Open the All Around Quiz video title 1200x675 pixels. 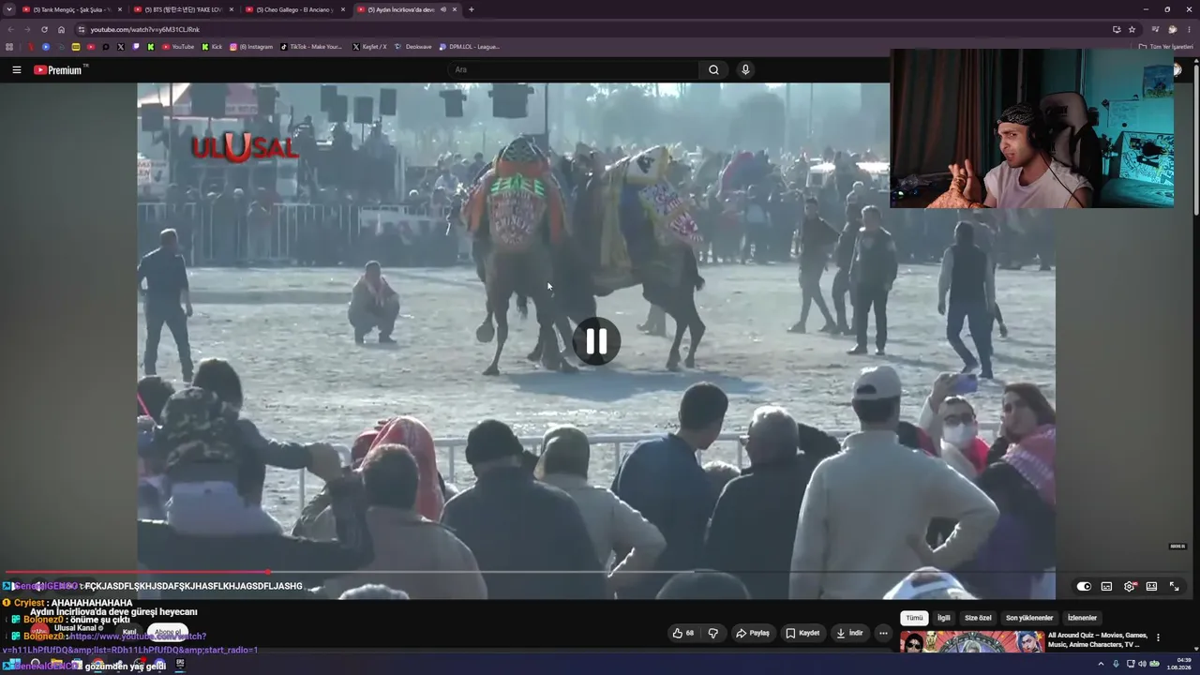pyautogui.click(x=1098, y=639)
